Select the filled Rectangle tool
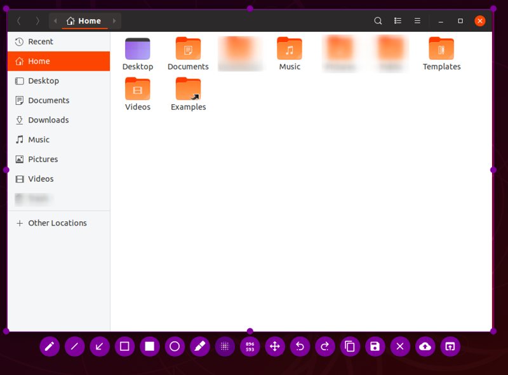Screen dimensions: 508x375 (150, 346)
